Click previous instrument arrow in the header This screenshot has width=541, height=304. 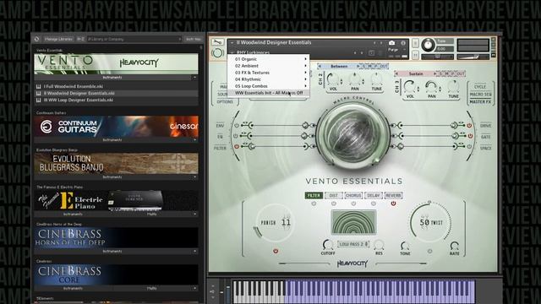pyautogui.click(x=374, y=43)
